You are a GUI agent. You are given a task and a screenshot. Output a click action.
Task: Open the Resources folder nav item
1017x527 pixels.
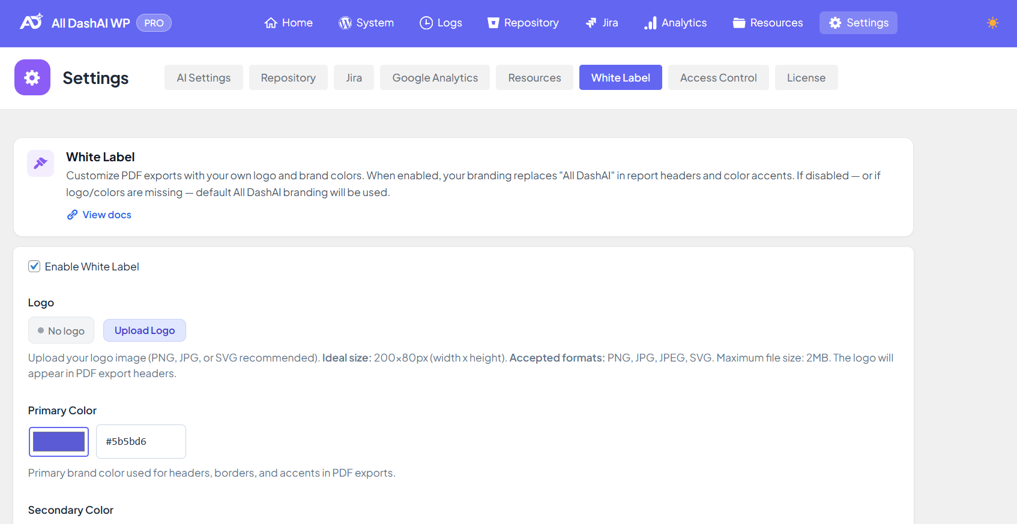coord(768,23)
